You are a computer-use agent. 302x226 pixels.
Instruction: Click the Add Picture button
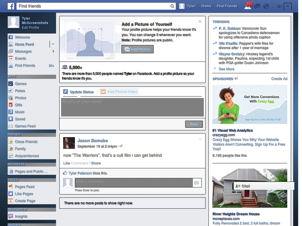[x=137, y=49]
